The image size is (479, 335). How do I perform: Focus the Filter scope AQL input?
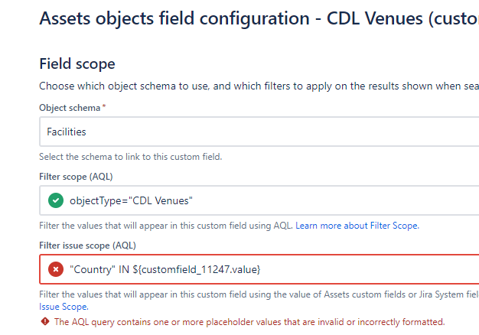pyautogui.click(x=259, y=200)
